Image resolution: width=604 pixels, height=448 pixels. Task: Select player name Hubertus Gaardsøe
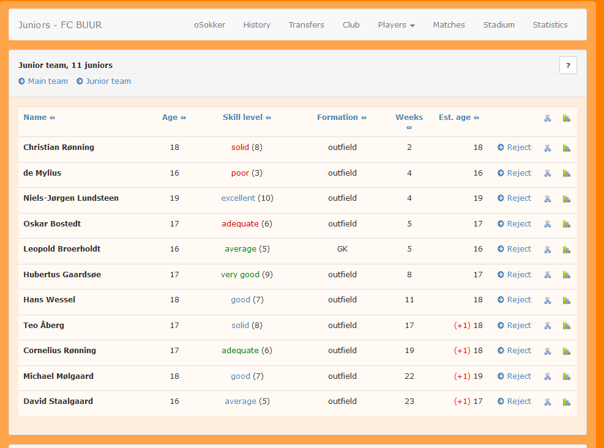pos(62,275)
